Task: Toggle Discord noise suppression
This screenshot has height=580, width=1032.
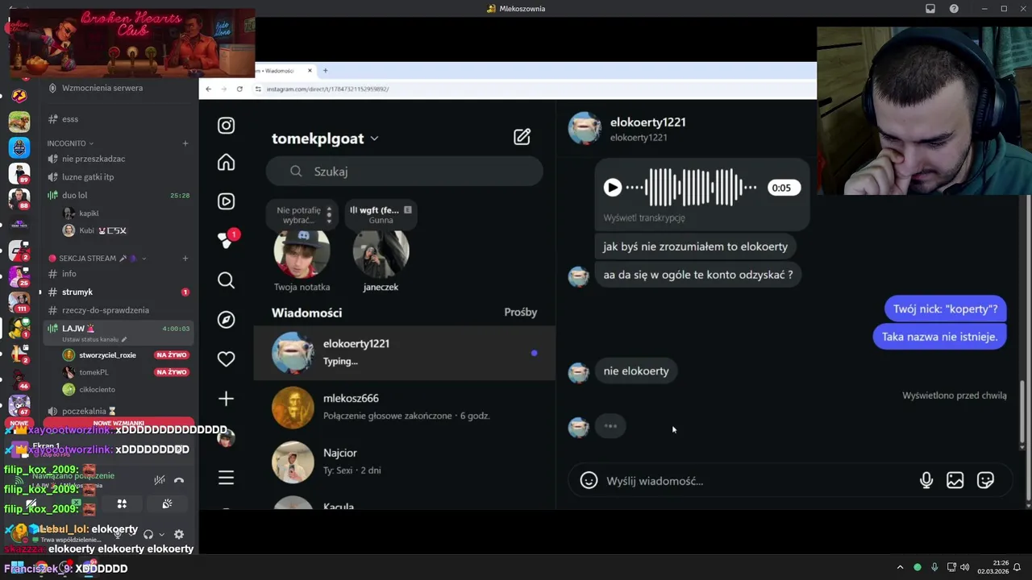Action: (x=160, y=480)
